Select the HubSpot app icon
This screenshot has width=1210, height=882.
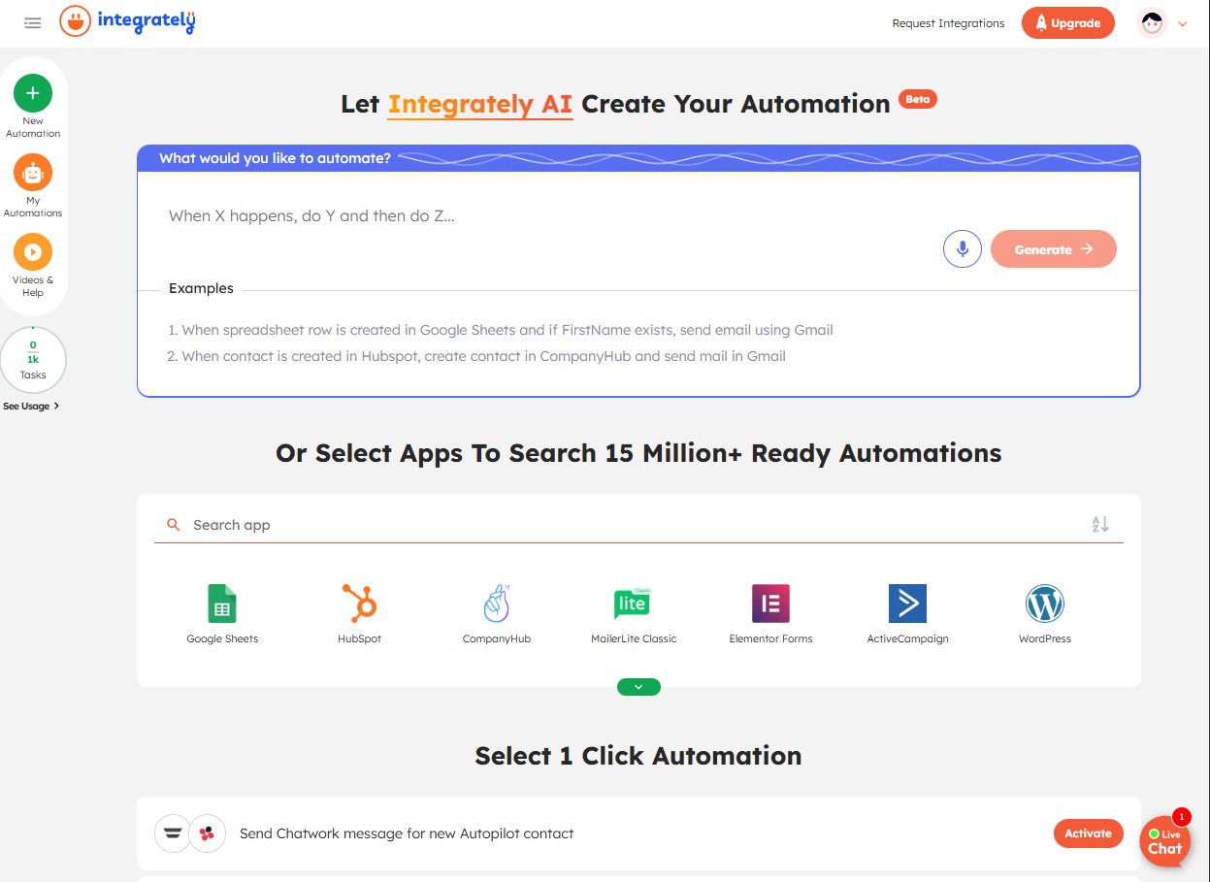click(x=359, y=603)
